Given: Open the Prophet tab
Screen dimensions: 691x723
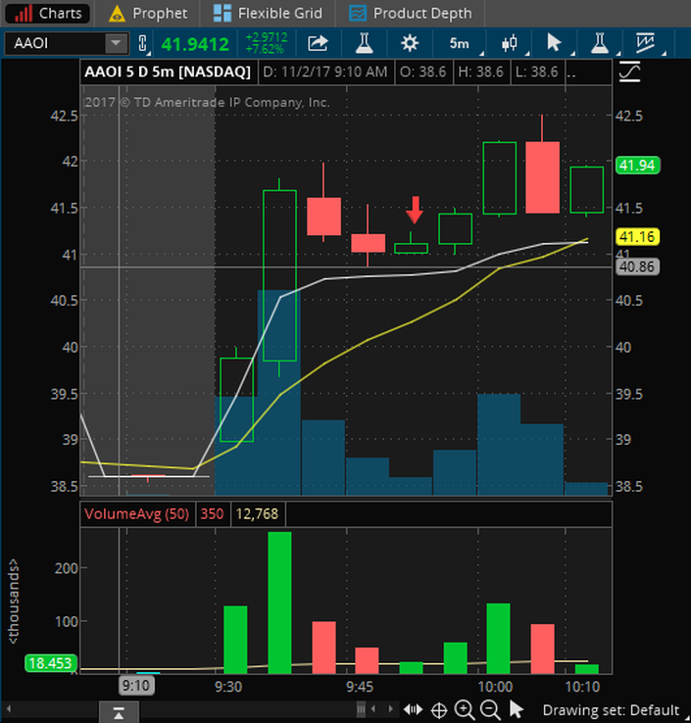Looking at the screenshot, I should 148,13.
